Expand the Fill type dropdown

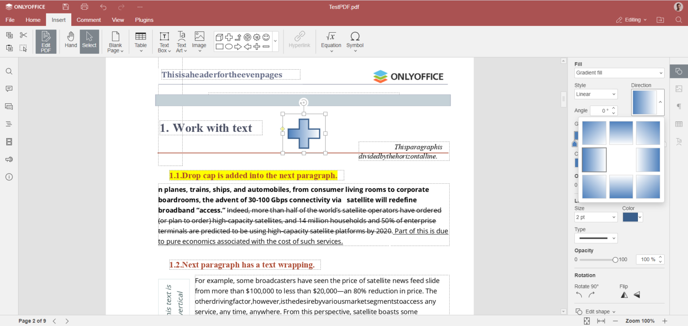619,73
